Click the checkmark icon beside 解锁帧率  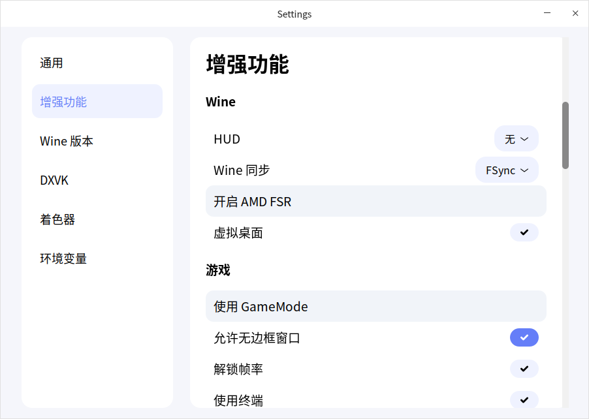pos(524,369)
